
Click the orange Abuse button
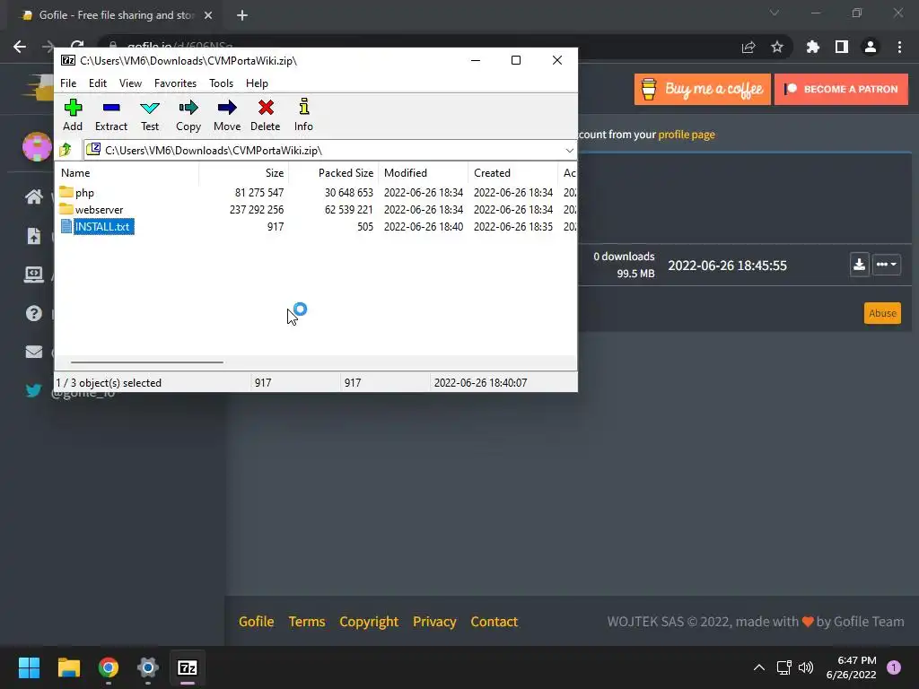pos(882,313)
